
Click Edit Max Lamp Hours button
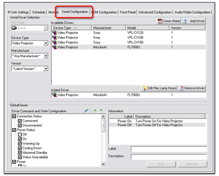[x=159, y=88]
